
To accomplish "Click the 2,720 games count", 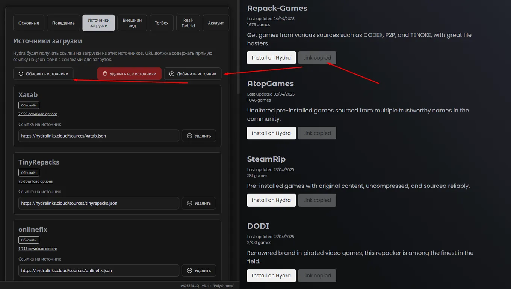I will [259, 243].
